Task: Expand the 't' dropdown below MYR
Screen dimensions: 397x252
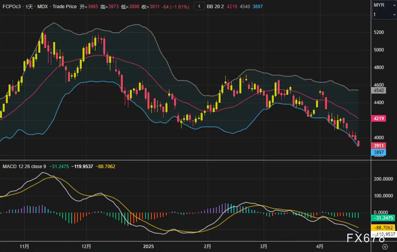Action: tap(384, 14)
